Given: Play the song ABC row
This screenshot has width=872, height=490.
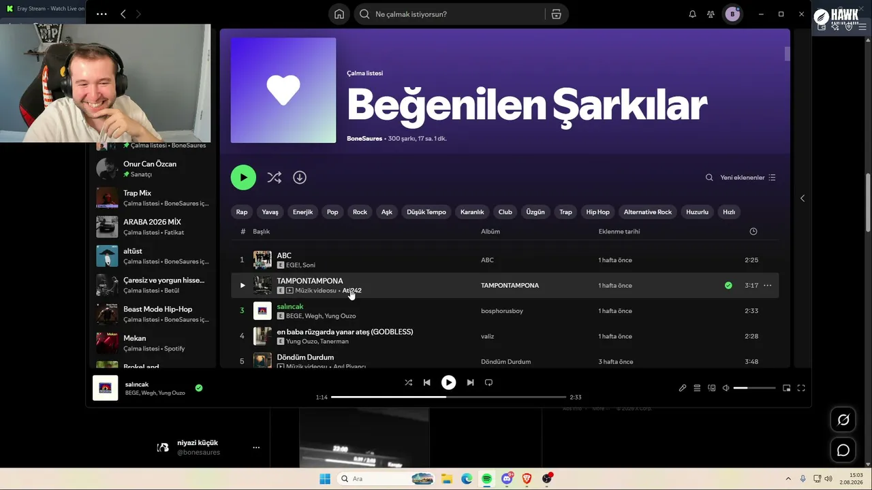Looking at the screenshot, I should point(504,260).
